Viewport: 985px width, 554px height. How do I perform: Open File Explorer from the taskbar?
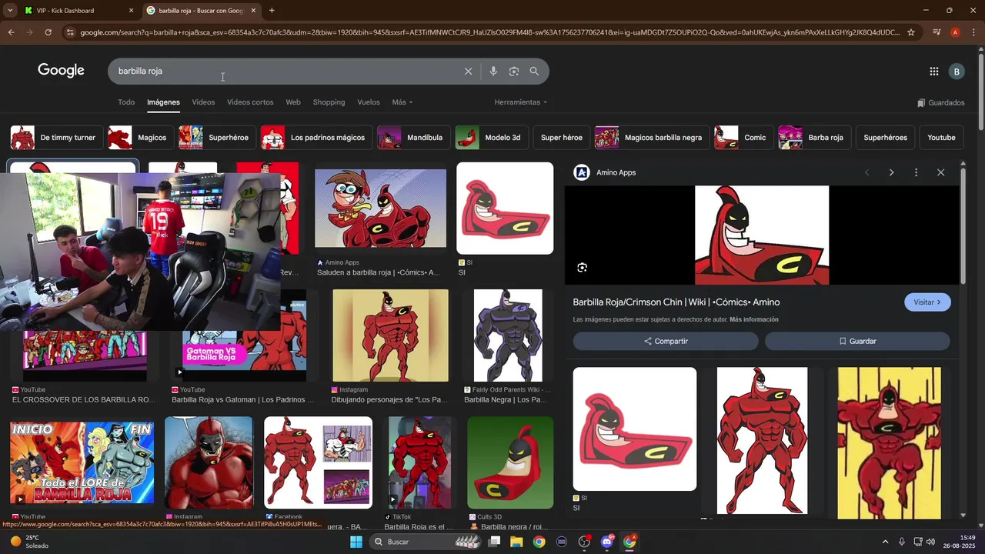click(516, 542)
